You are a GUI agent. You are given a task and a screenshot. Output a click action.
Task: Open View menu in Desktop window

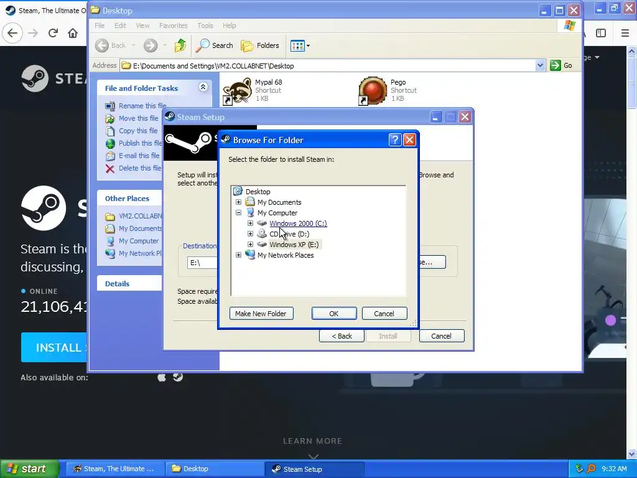tap(142, 25)
